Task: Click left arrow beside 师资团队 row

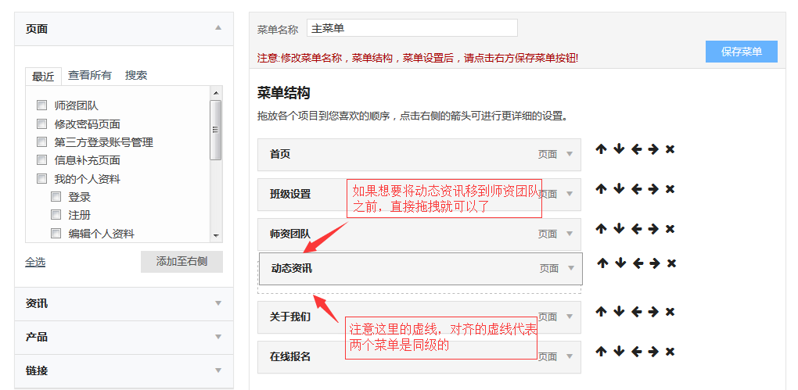Action: point(636,229)
